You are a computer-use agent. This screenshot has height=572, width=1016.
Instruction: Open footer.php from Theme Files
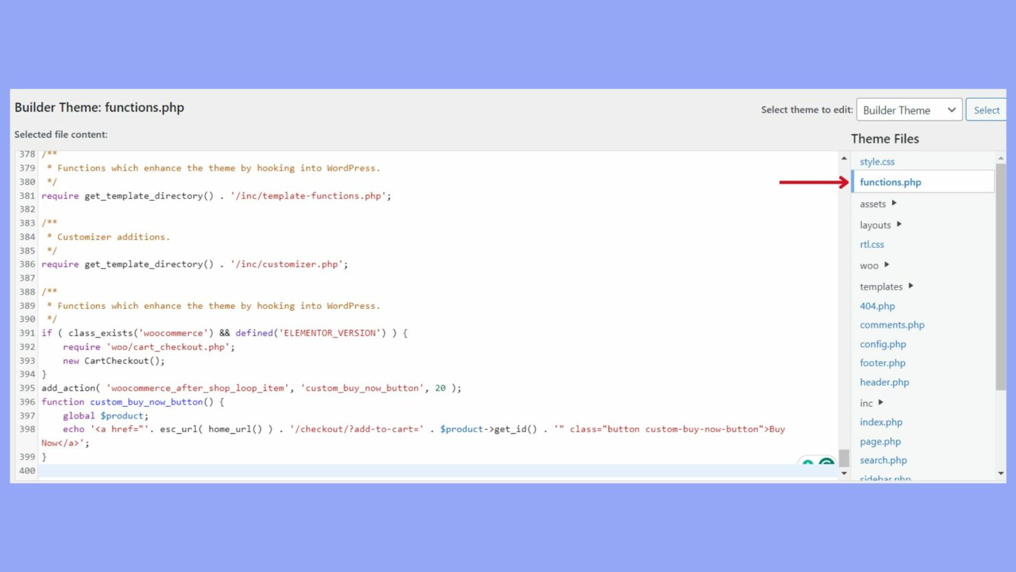[x=882, y=363]
